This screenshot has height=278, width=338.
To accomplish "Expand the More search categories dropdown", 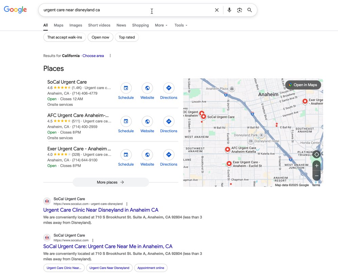I will tap(161, 25).
